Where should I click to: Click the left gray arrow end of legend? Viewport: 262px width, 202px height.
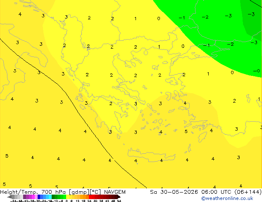coord(10,197)
